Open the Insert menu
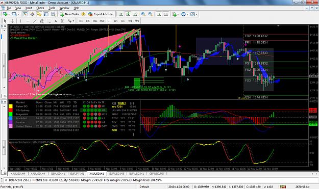 (x=29, y=8)
